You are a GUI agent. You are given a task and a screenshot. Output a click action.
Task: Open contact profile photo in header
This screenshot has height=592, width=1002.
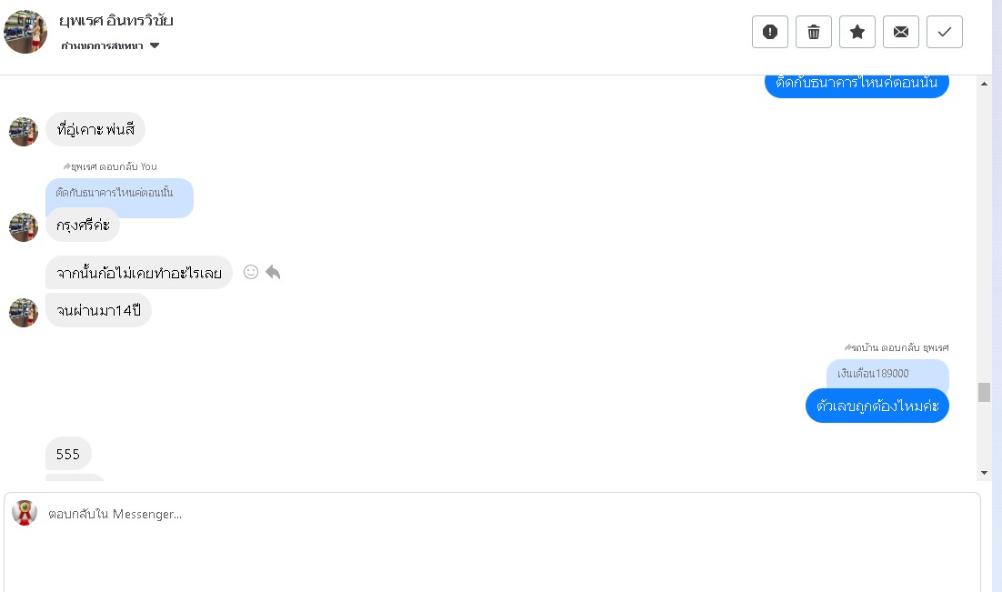point(25,32)
